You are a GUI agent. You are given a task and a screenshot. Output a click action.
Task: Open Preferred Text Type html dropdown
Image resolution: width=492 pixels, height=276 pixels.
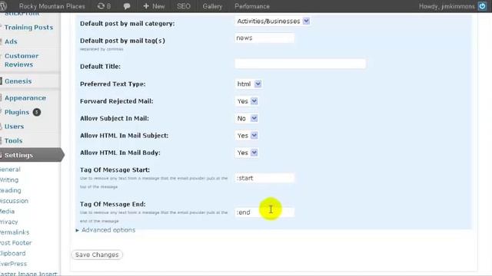click(248, 84)
